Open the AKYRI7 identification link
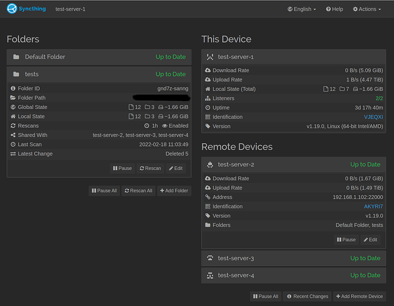Screen dimensions: 394x306 coord(373,206)
